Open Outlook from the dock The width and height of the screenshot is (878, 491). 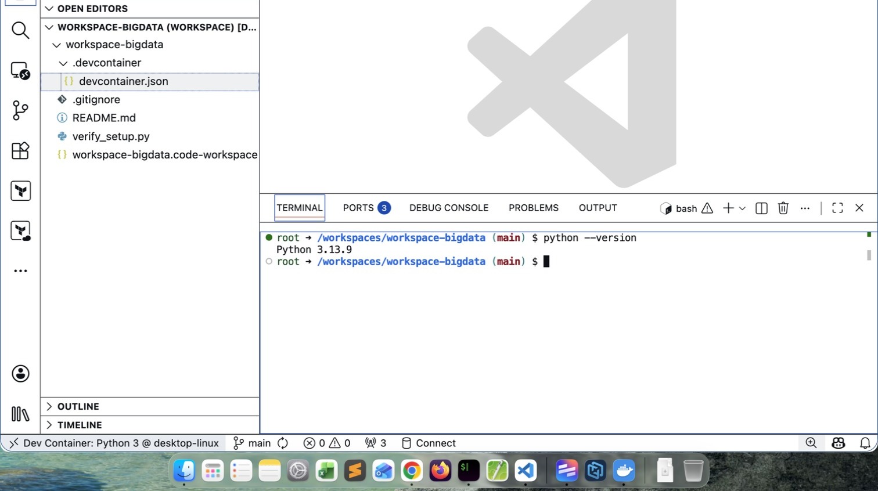383,470
